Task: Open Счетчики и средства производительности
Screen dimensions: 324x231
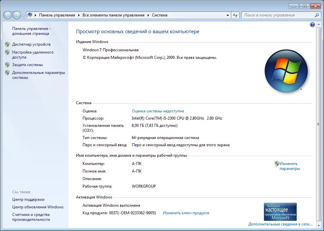Action: click(31, 217)
